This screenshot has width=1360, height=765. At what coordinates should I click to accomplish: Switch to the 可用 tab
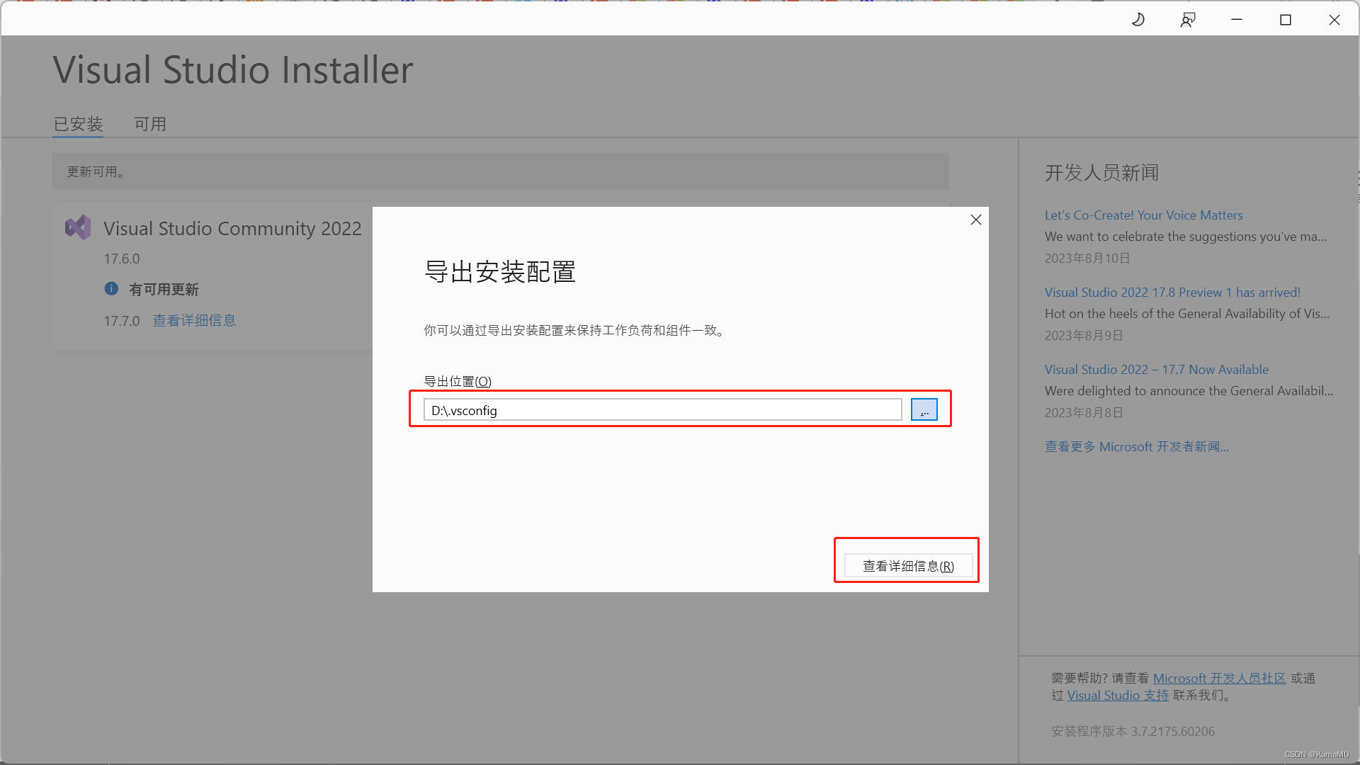[x=150, y=124]
